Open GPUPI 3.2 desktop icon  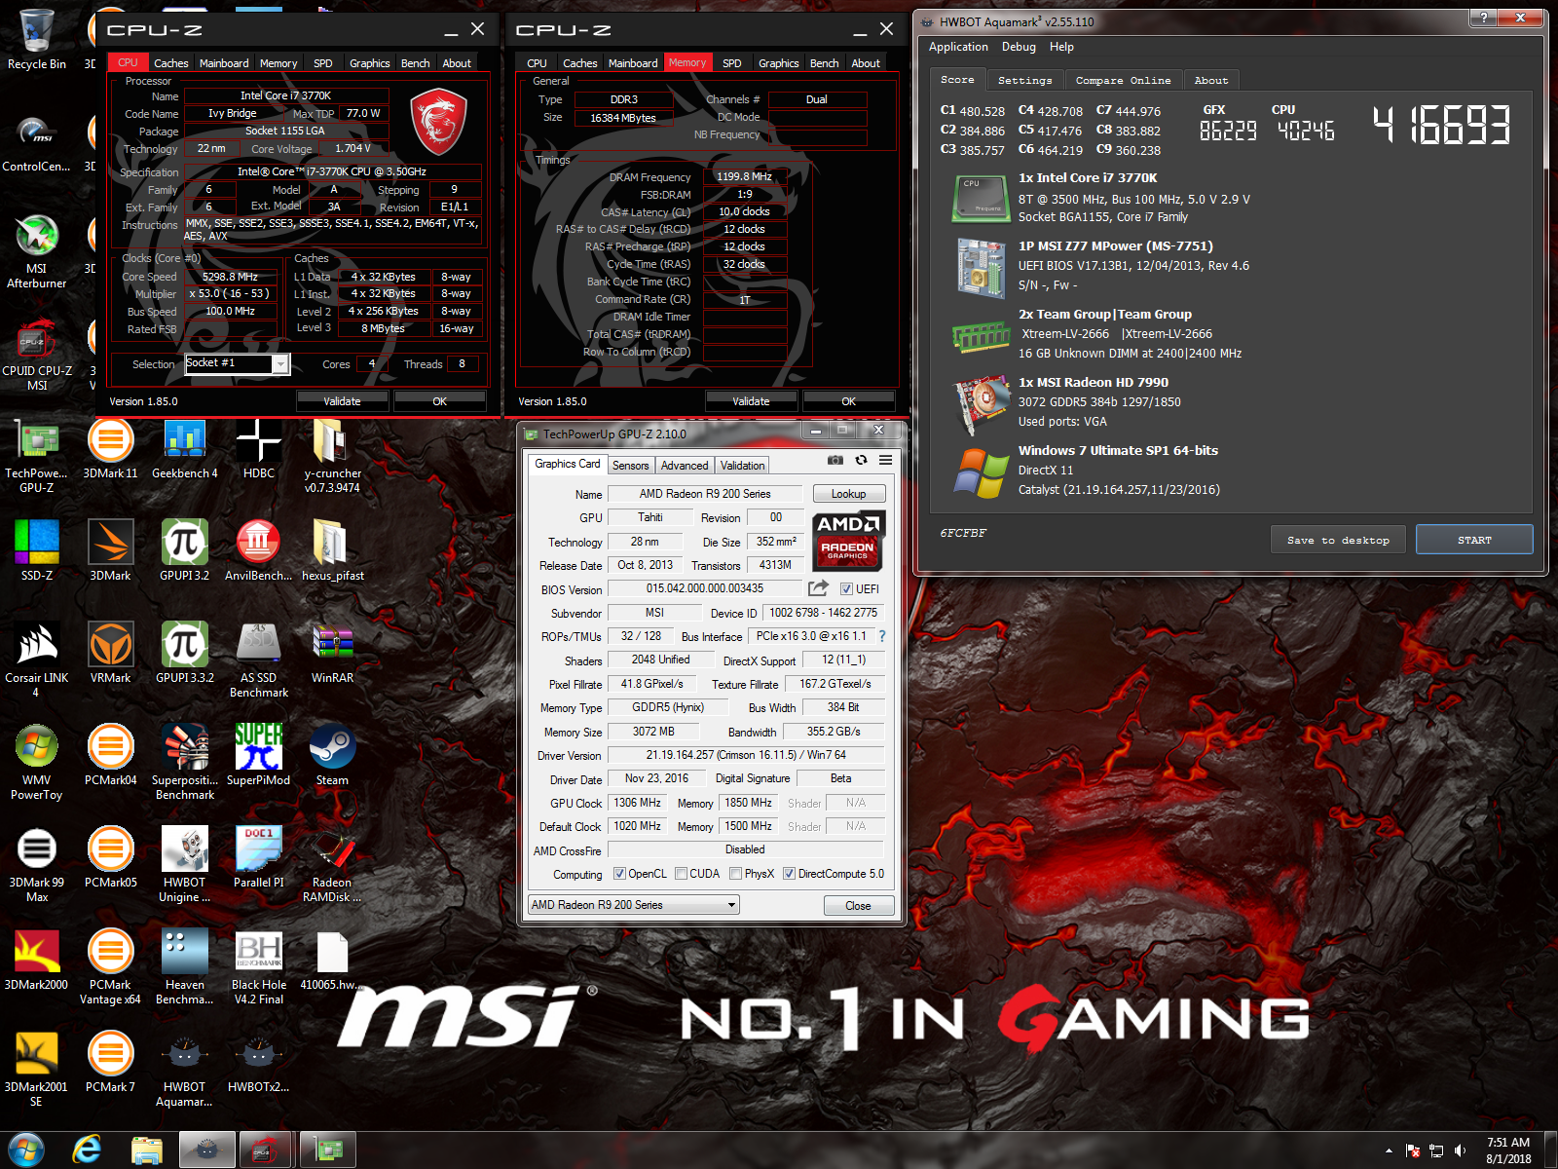pyautogui.click(x=185, y=551)
